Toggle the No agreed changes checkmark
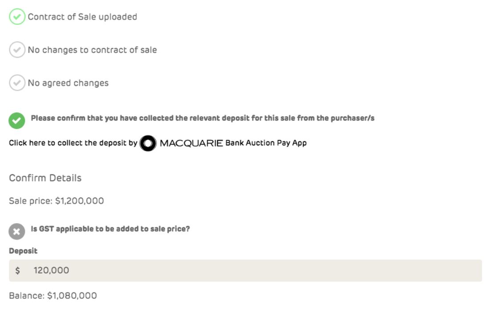The image size is (495, 313). (x=17, y=83)
